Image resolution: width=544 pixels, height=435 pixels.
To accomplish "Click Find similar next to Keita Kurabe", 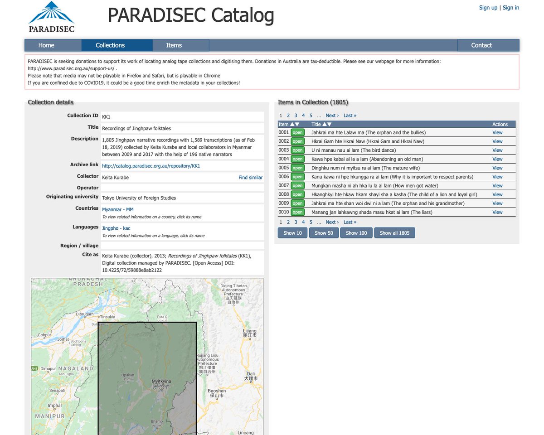I will [251, 178].
